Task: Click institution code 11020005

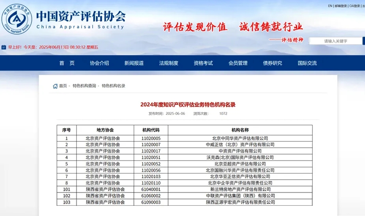Action: click(x=151, y=138)
